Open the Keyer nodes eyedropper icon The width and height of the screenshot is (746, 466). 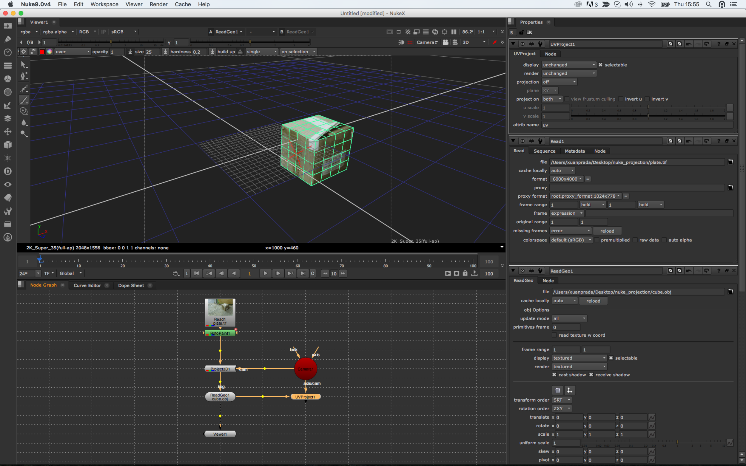(x=8, y=106)
